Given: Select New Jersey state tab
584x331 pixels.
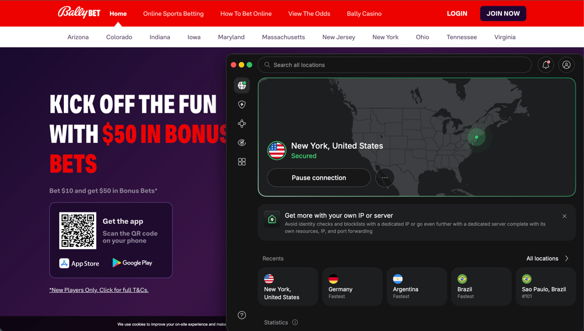Looking at the screenshot, I should pos(339,37).
